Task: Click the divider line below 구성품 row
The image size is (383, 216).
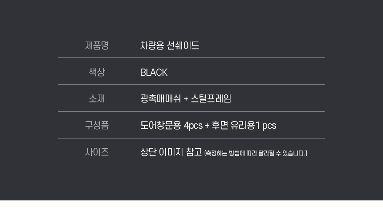Action: coord(191,139)
